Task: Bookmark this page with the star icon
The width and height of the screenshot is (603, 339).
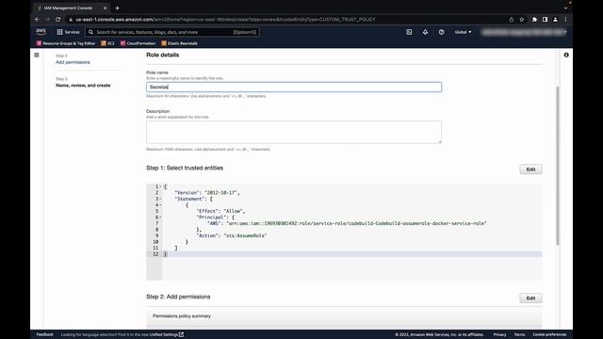Action: tap(521, 19)
